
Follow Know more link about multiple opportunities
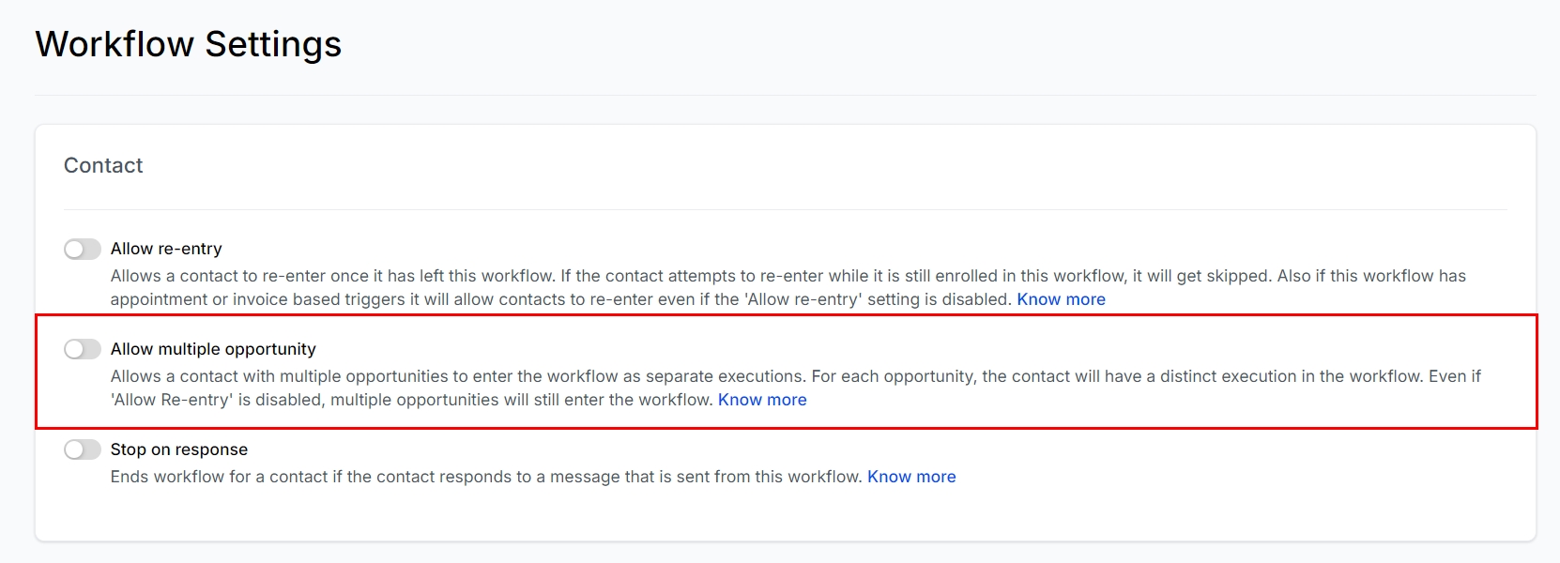pyautogui.click(x=762, y=400)
